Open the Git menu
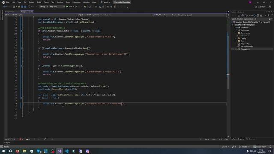This screenshot has height=154, width=274. [25, 2]
